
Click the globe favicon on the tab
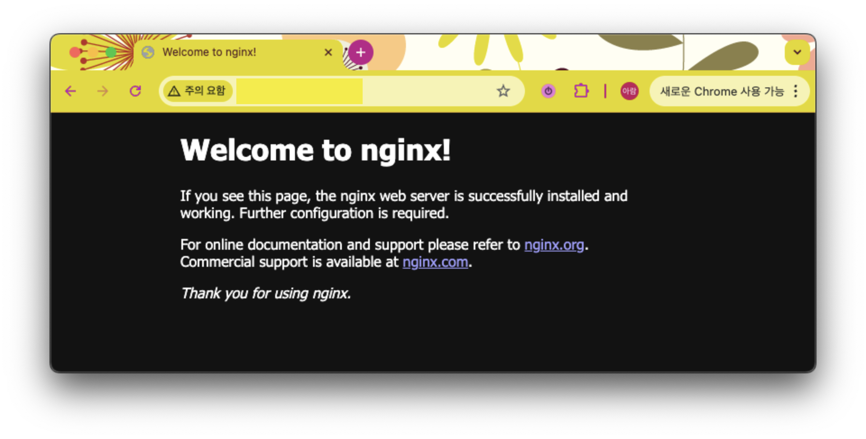click(148, 52)
